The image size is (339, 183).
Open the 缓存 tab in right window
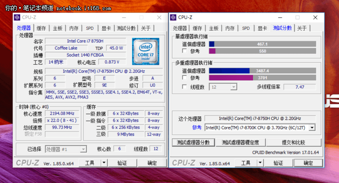197,28
